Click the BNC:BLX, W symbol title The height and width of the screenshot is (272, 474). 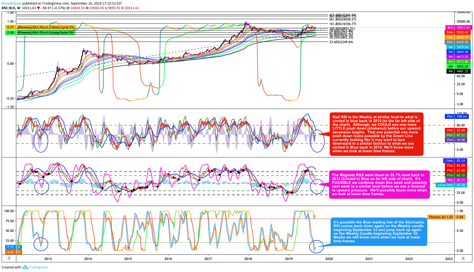(11, 8)
